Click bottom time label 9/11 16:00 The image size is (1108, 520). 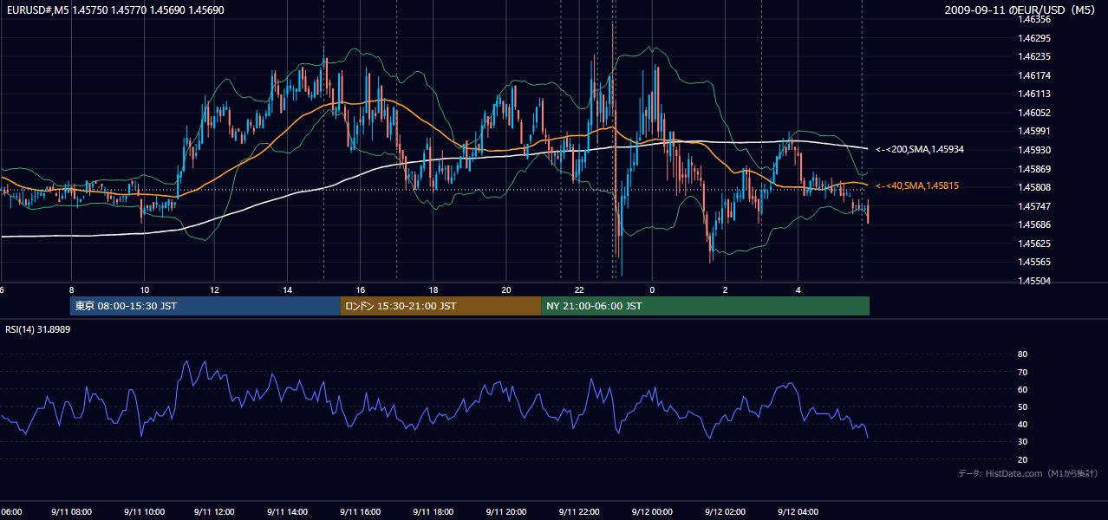tap(361, 512)
